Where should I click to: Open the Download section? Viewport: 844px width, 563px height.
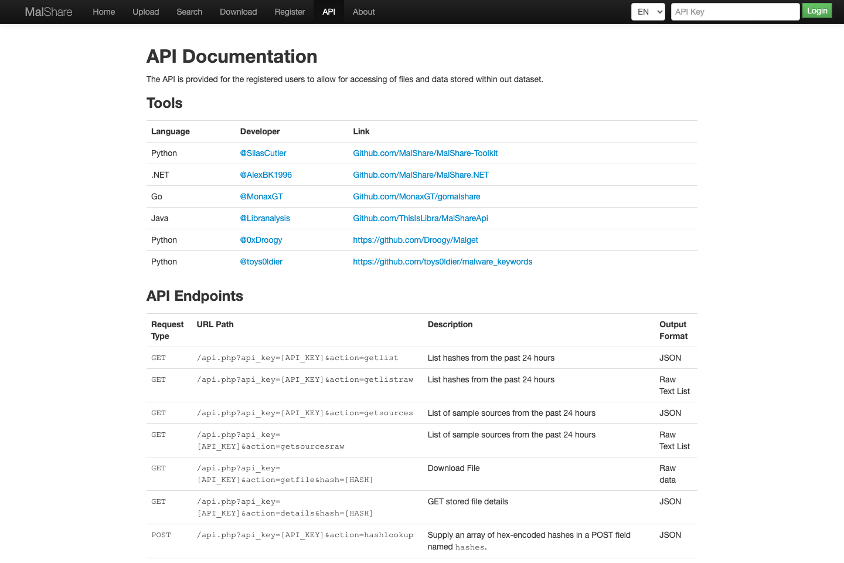[238, 11]
